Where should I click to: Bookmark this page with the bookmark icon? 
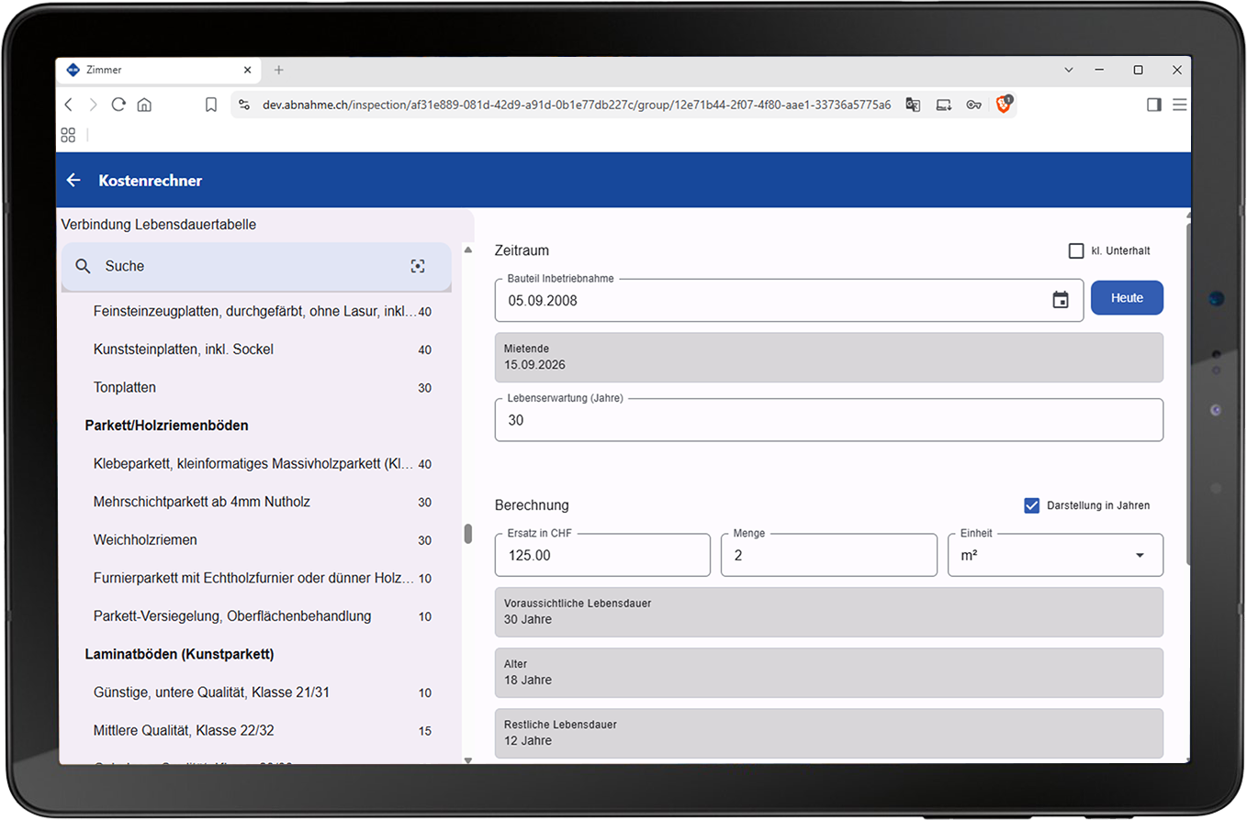point(211,105)
